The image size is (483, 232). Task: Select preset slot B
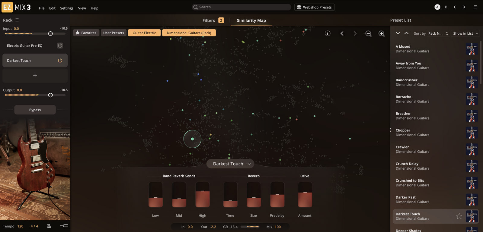[x=446, y=7]
